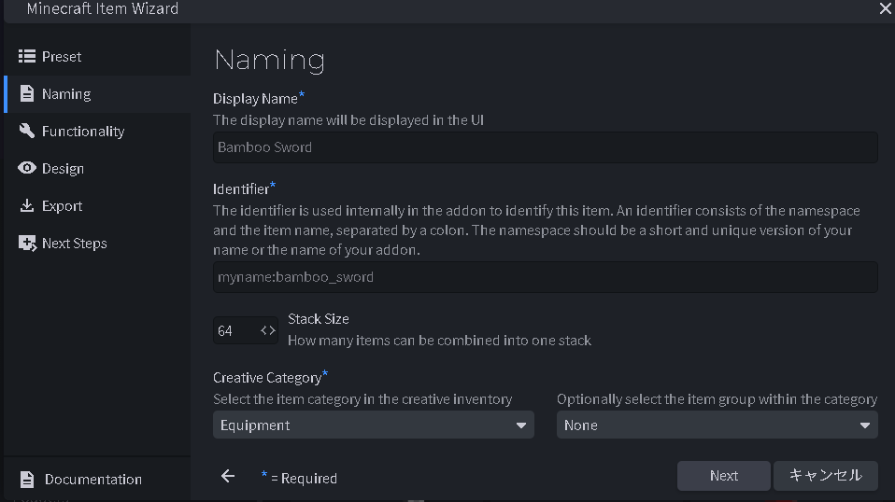Open the Preset step in sidebar
The image size is (895, 502).
(97, 56)
